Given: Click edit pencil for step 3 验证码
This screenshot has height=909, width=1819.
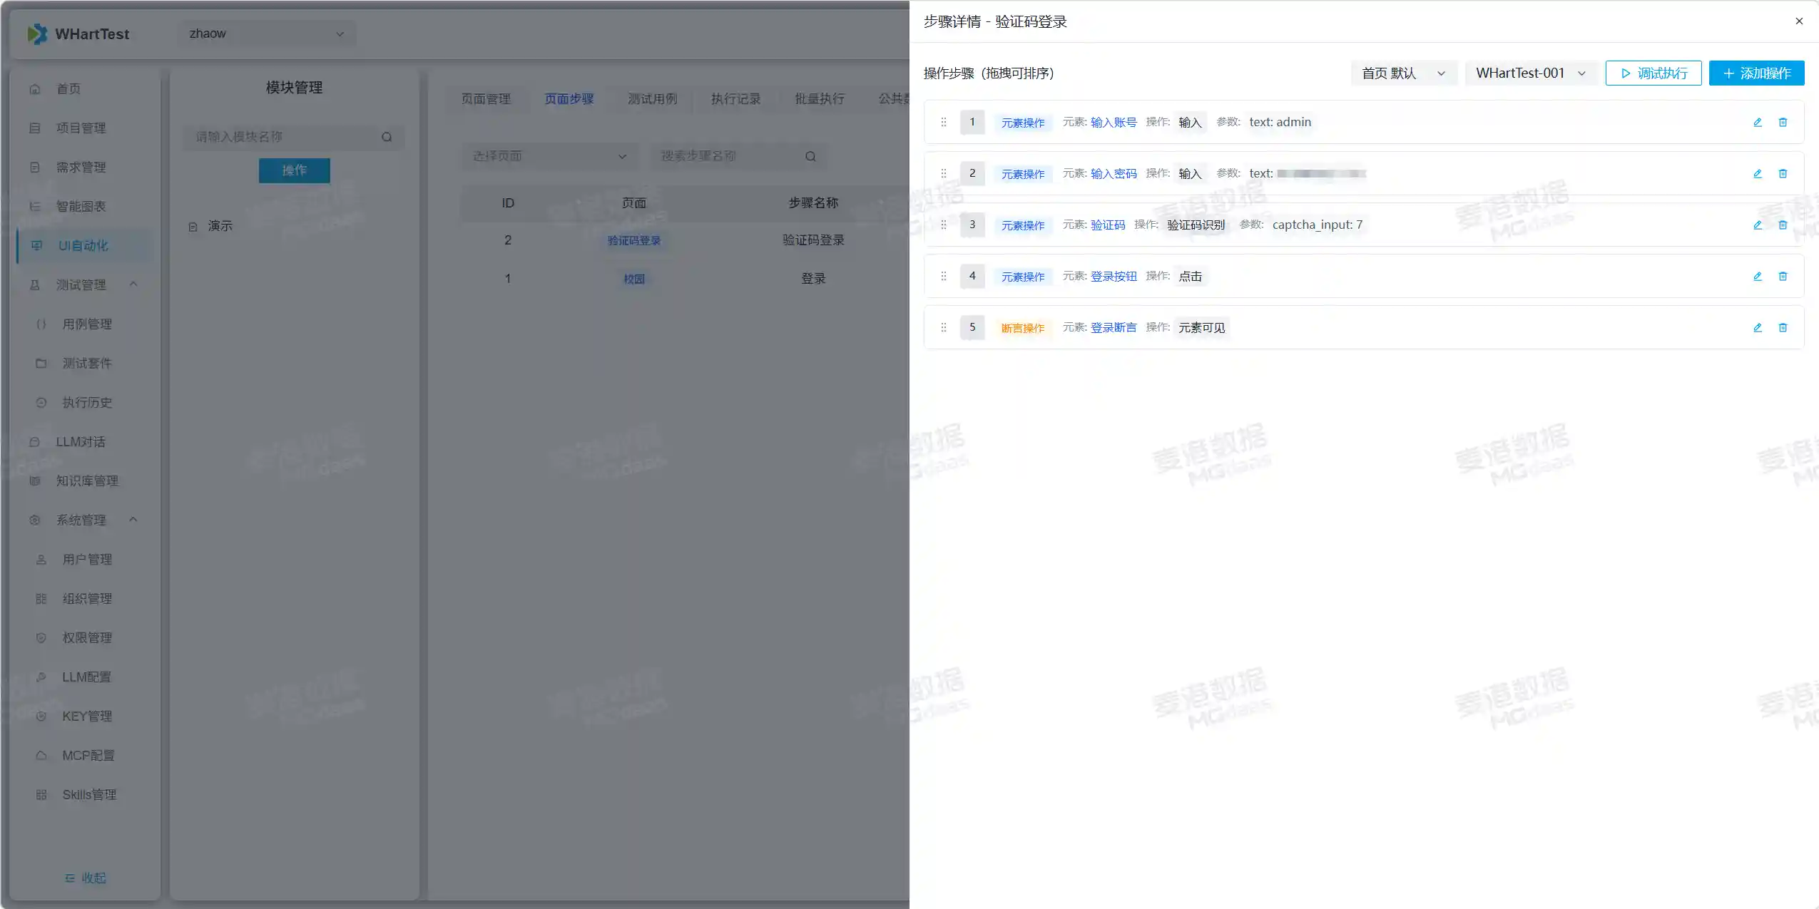Looking at the screenshot, I should coord(1757,225).
